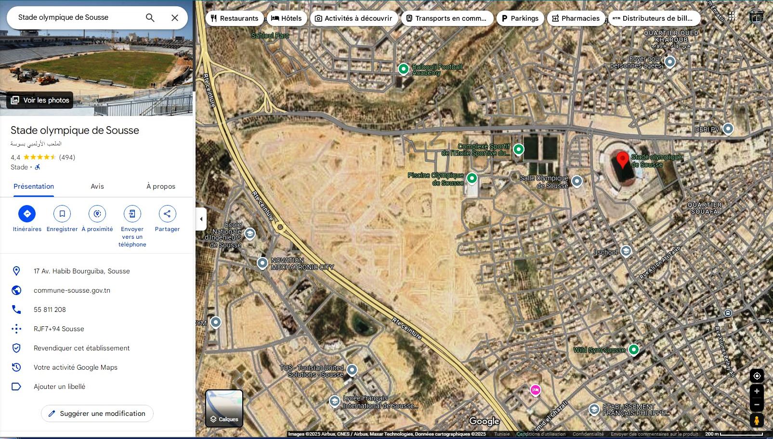Screen dimensions: 773x439
Task: Share the place via the Partager icon
Action: coord(167,214)
